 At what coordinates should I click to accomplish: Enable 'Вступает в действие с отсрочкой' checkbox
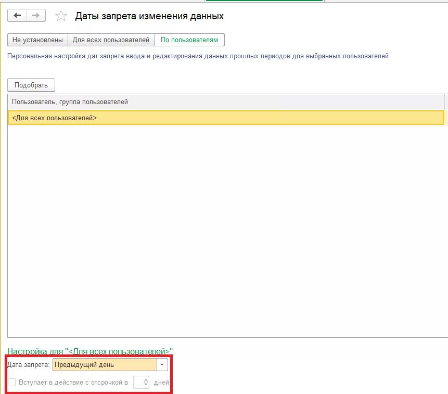pos(12,382)
